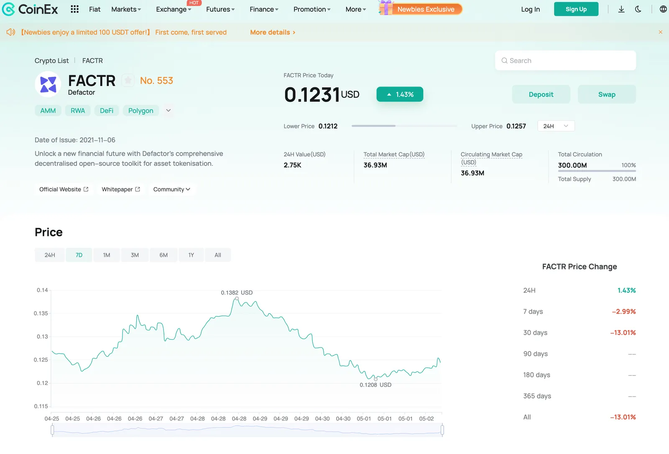The image size is (669, 454).
Task: Click the Sign Up button
Action: click(576, 9)
